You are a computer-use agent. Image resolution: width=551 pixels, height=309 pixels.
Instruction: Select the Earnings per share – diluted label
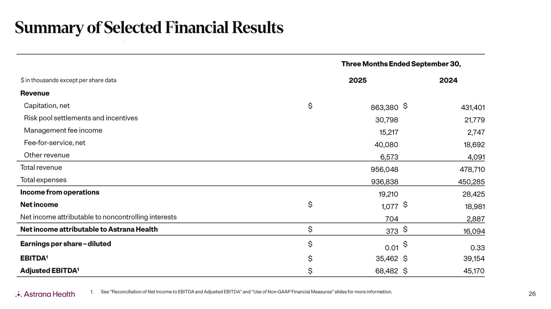click(65, 244)
